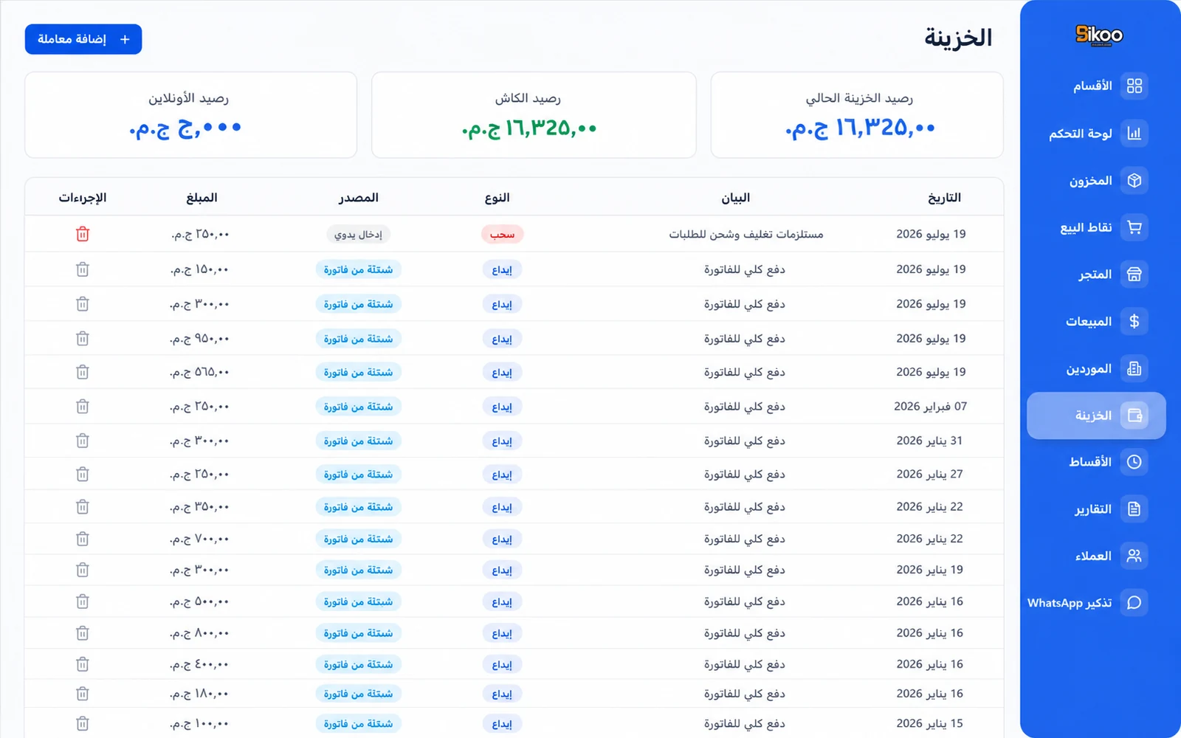Click the date 27 يناير 2026
The height and width of the screenshot is (738, 1181).
point(929,475)
